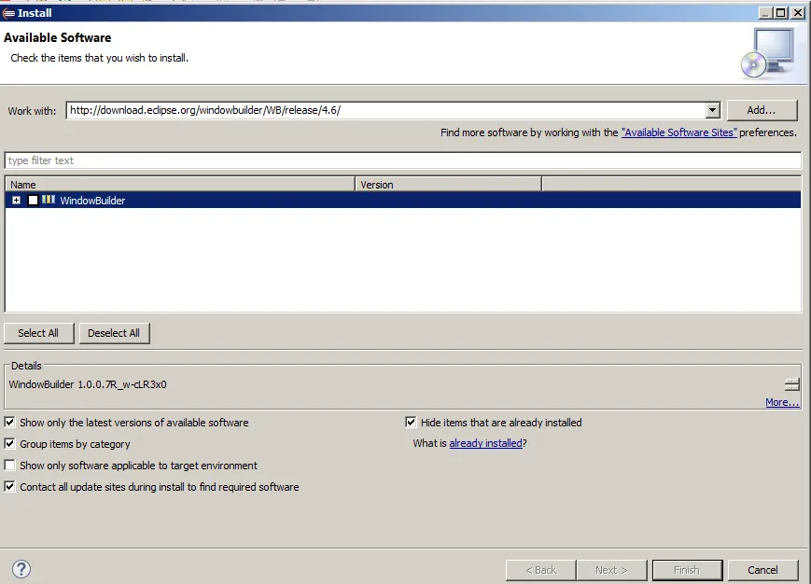Minimize the Install dialog window

(766, 13)
